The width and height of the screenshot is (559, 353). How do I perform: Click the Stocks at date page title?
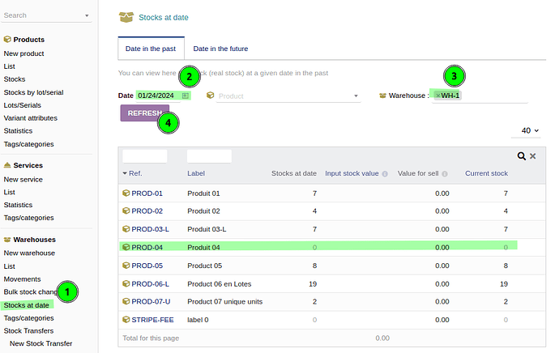[x=164, y=18]
